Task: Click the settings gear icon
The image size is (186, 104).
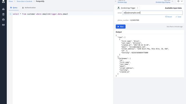Action: (178, 1)
